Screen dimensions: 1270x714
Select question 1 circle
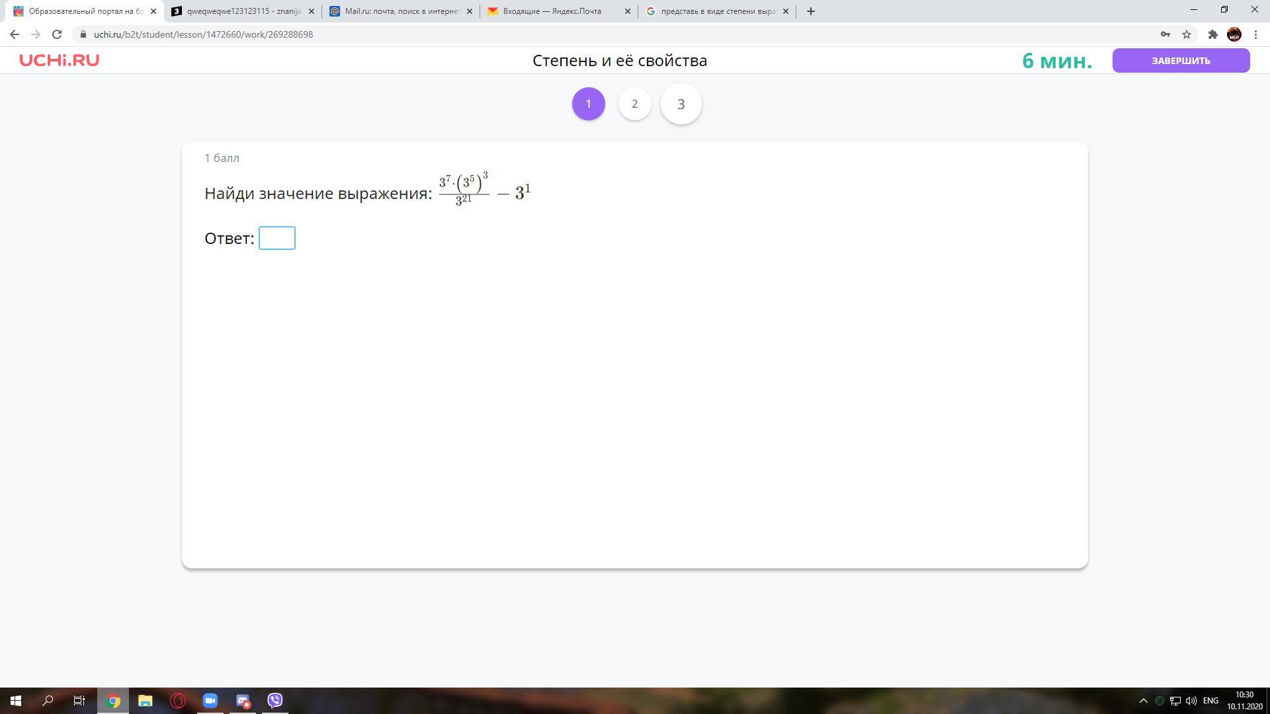[588, 104]
